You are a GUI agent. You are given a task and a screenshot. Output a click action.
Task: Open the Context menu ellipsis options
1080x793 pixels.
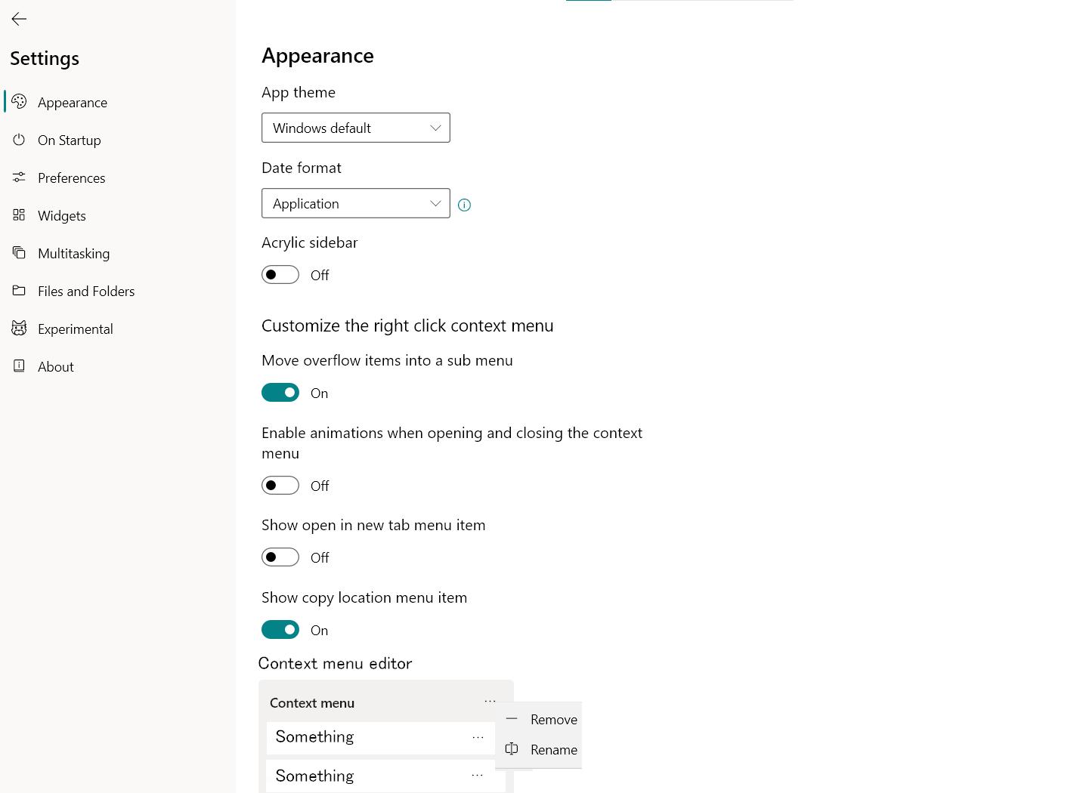(x=490, y=701)
